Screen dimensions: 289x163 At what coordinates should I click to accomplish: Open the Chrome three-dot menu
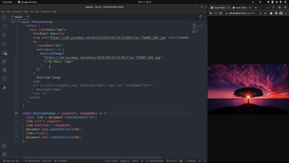pos(286,13)
